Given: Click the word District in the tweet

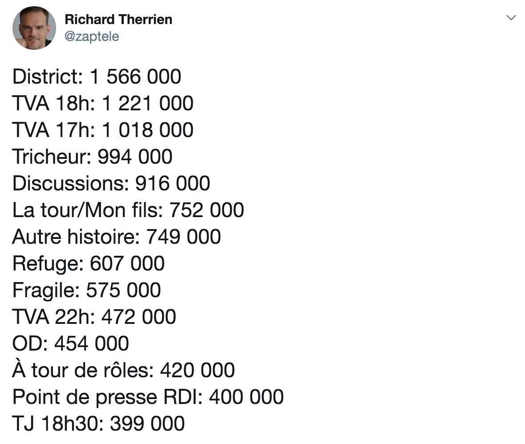Looking at the screenshot, I should point(45,77).
